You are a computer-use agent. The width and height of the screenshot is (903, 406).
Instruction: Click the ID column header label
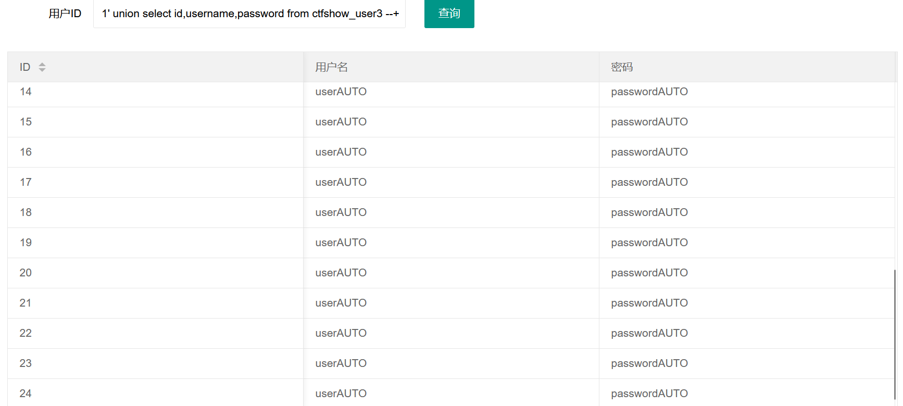25,67
